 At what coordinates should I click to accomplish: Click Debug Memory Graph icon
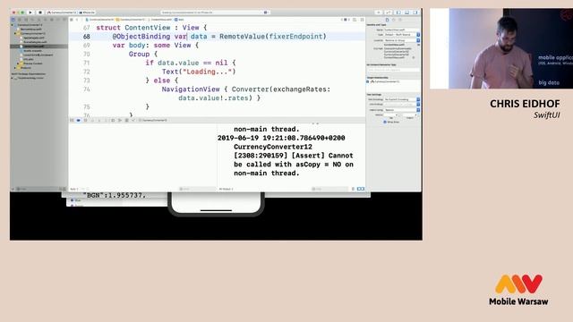click(x=120, y=120)
